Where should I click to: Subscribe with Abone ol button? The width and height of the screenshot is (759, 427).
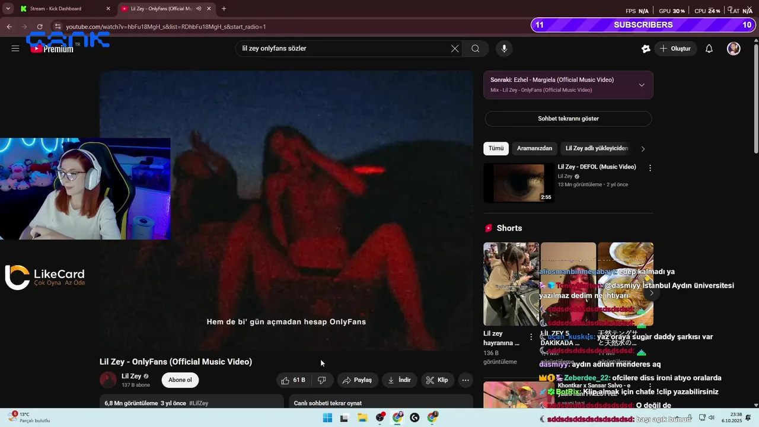tap(180, 380)
